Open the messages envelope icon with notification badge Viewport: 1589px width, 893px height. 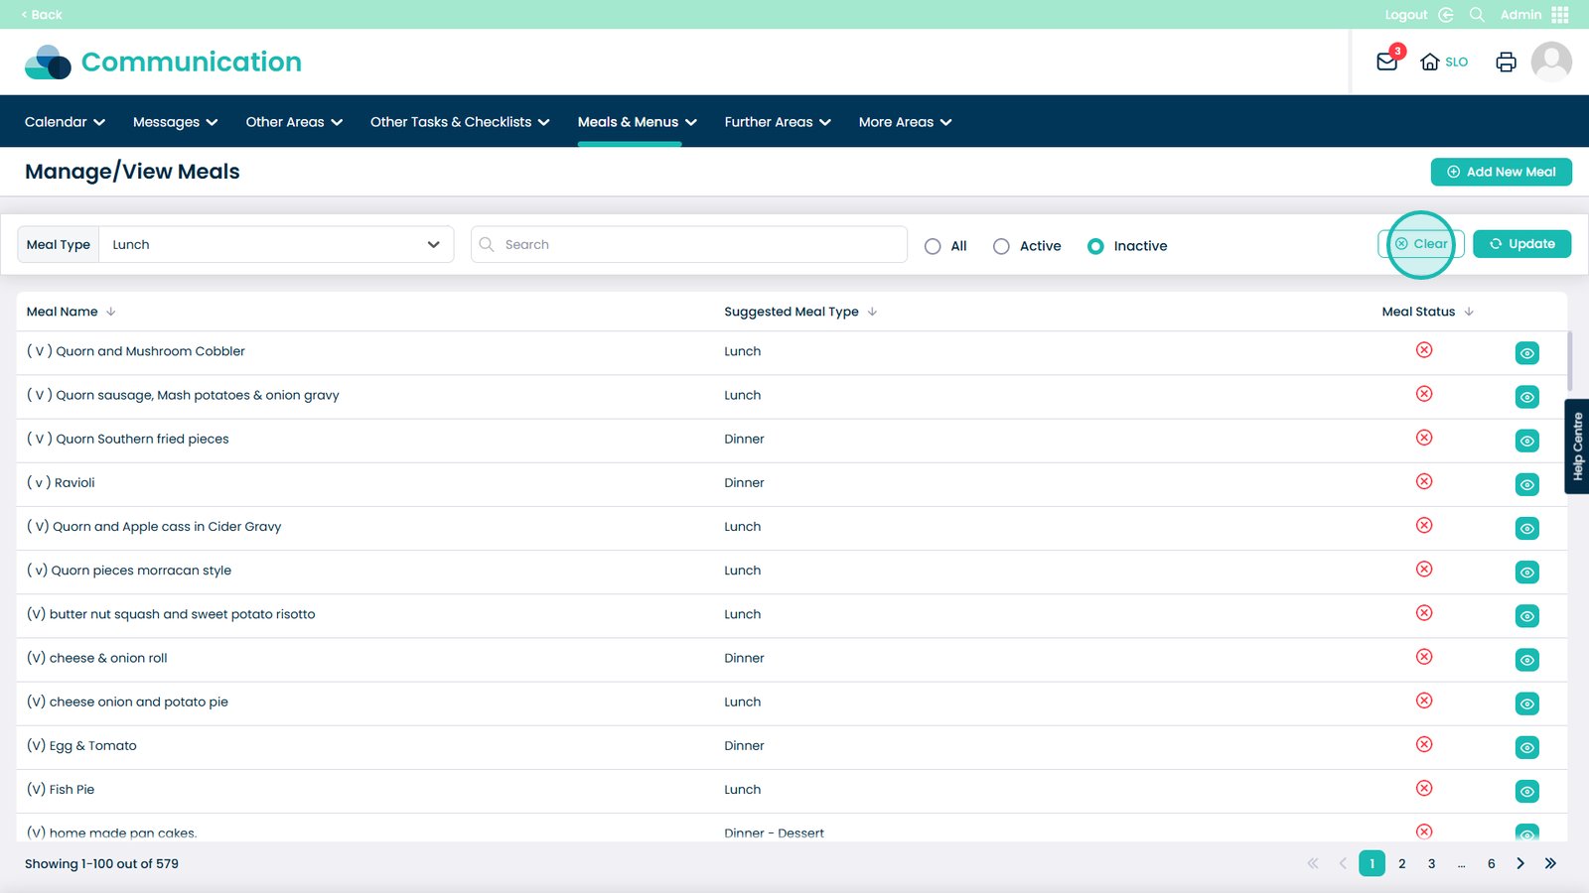point(1387,62)
